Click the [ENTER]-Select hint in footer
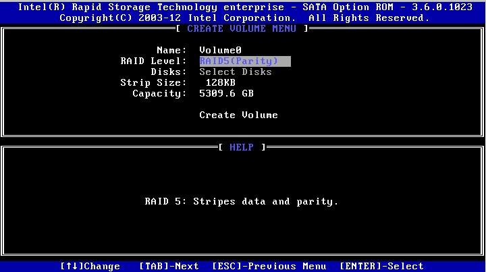Screen dimensions: 486x272 [381, 266]
